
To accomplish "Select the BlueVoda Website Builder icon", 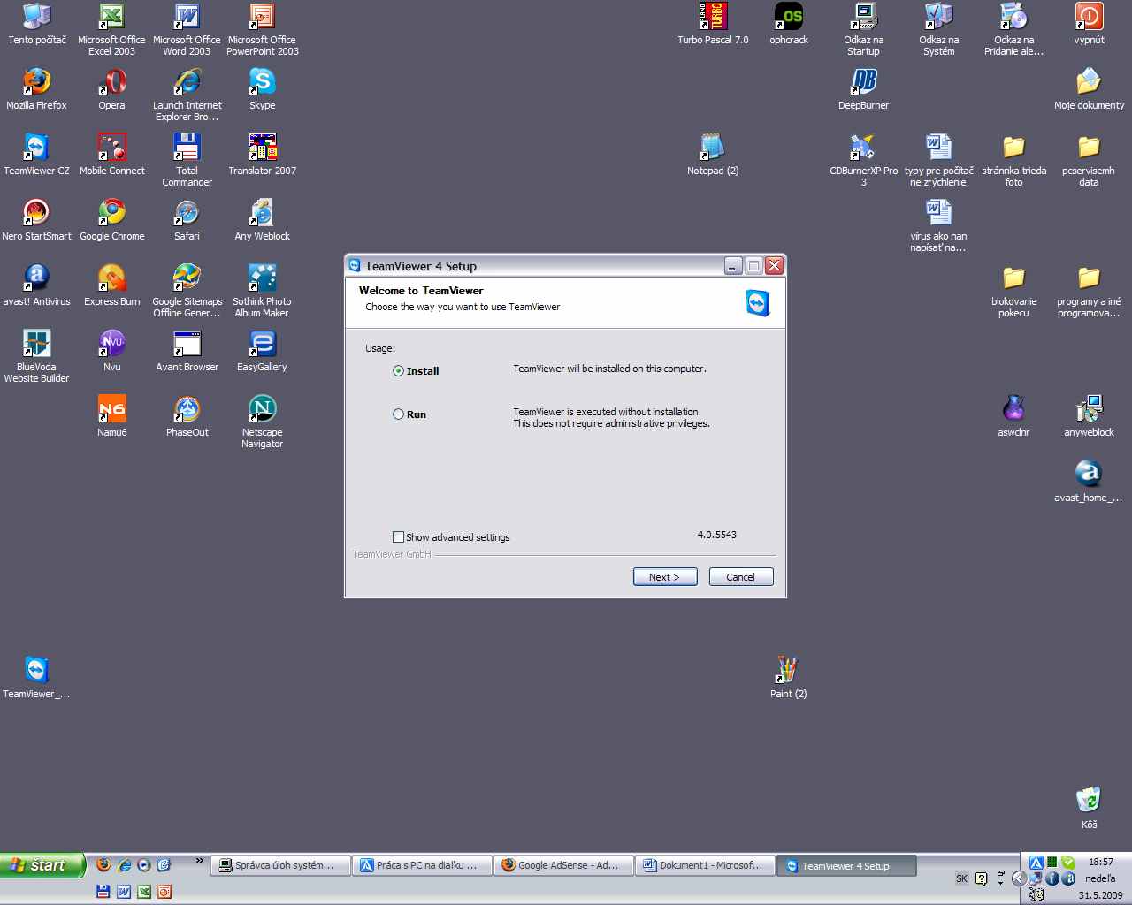I will 36,356.
